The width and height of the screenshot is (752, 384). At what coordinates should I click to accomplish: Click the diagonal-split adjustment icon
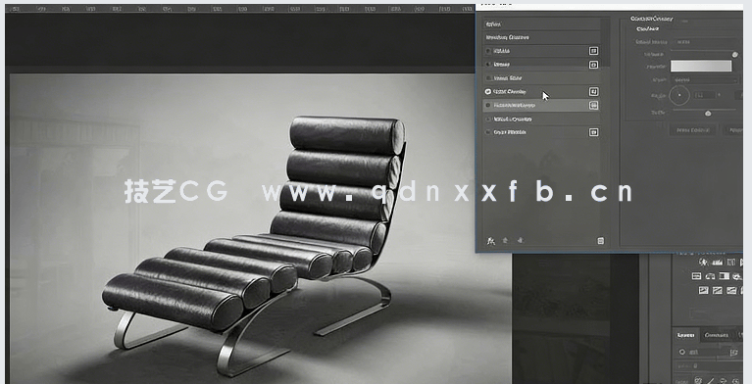point(718,290)
